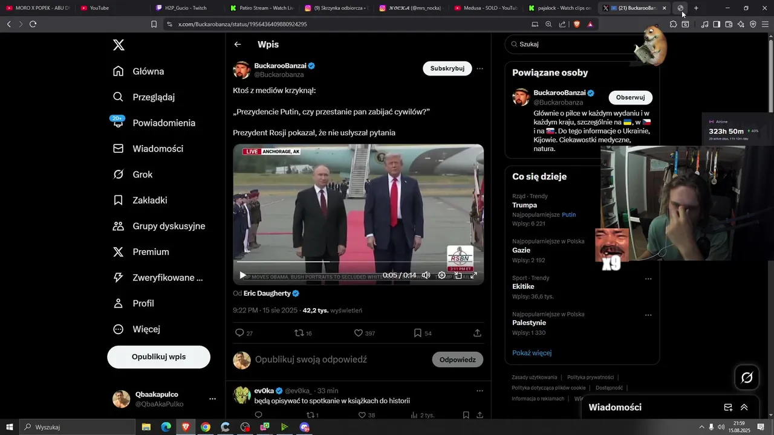The width and height of the screenshot is (774, 435).
Task: Open Polityka prywatności link
Action: pos(590,377)
